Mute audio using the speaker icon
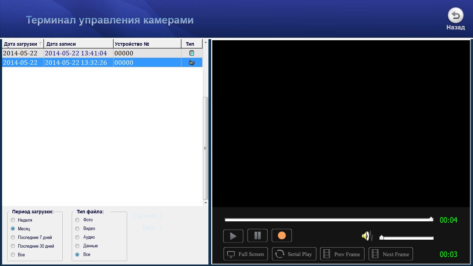The image size is (473, 266). [x=366, y=236]
